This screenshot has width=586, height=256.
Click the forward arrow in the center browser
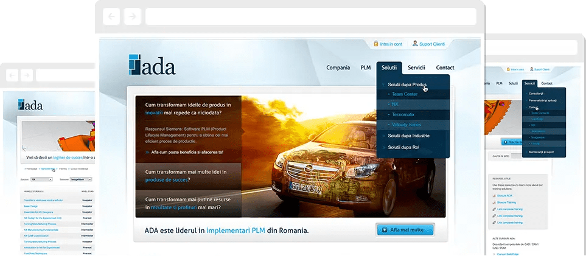(x=132, y=16)
